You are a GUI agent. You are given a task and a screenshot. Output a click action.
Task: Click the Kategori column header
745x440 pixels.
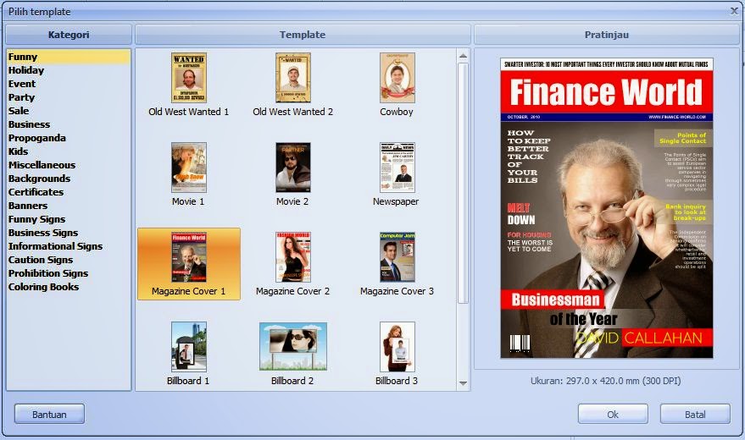(69, 35)
